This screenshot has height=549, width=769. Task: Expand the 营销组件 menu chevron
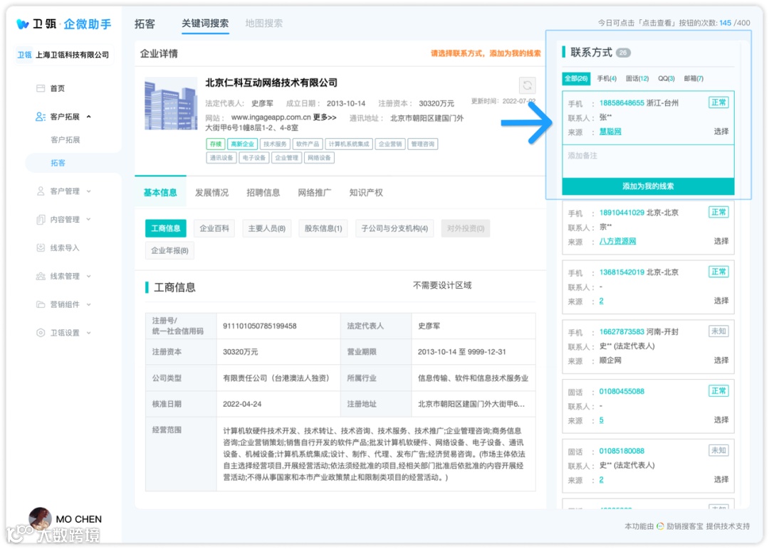(x=89, y=304)
